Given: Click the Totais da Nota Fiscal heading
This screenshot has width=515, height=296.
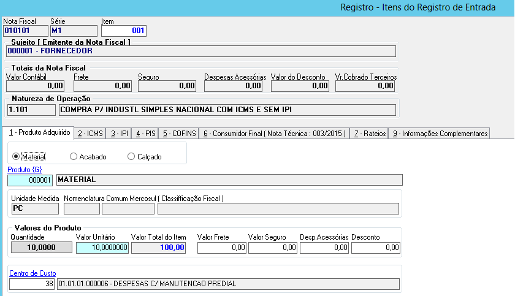Looking at the screenshot, I should coord(48,68).
